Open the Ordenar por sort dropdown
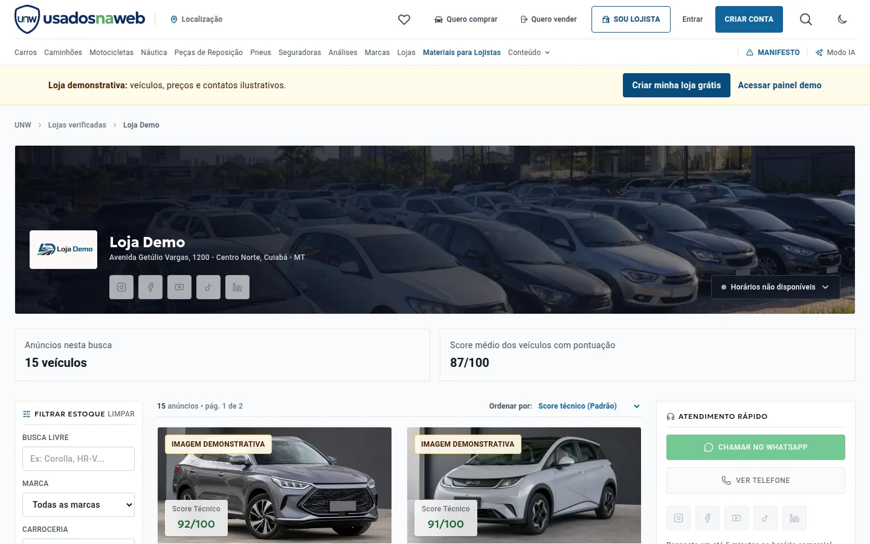 point(589,406)
